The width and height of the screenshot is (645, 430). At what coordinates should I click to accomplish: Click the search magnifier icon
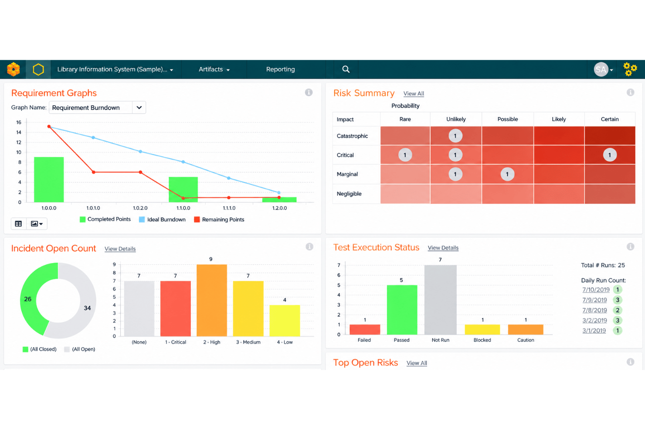point(346,69)
